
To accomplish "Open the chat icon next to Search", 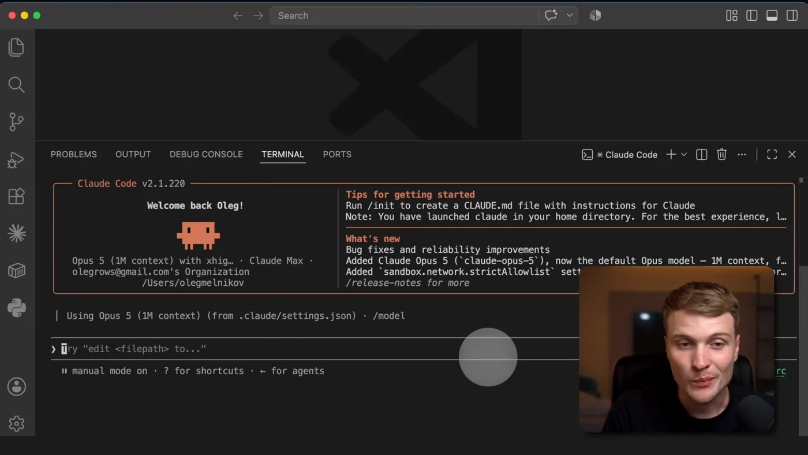I will [x=551, y=16].
